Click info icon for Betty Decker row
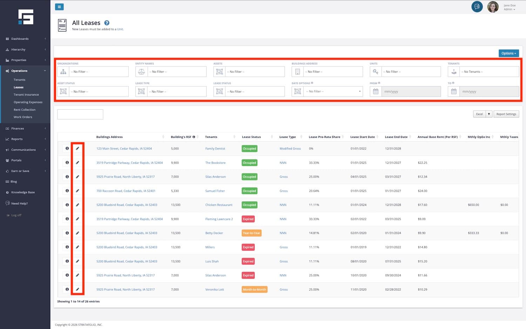Viewport: 526px width, 329px height. 67,233
